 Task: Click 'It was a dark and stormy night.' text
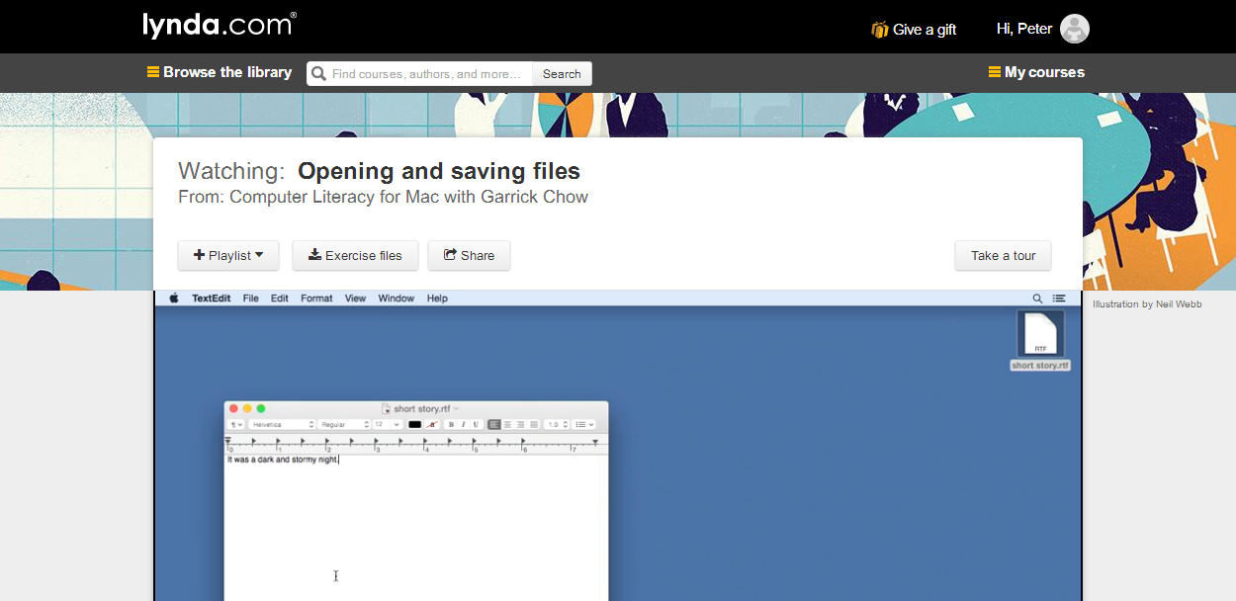283,460
